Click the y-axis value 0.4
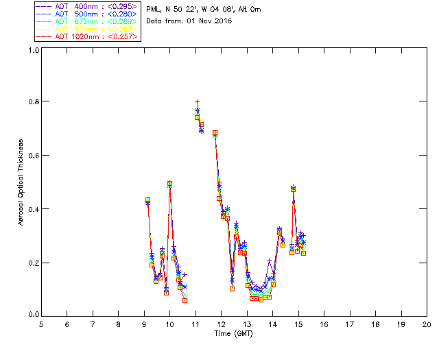The width and height of the screenshot is (439, 351). click(34, 209)
